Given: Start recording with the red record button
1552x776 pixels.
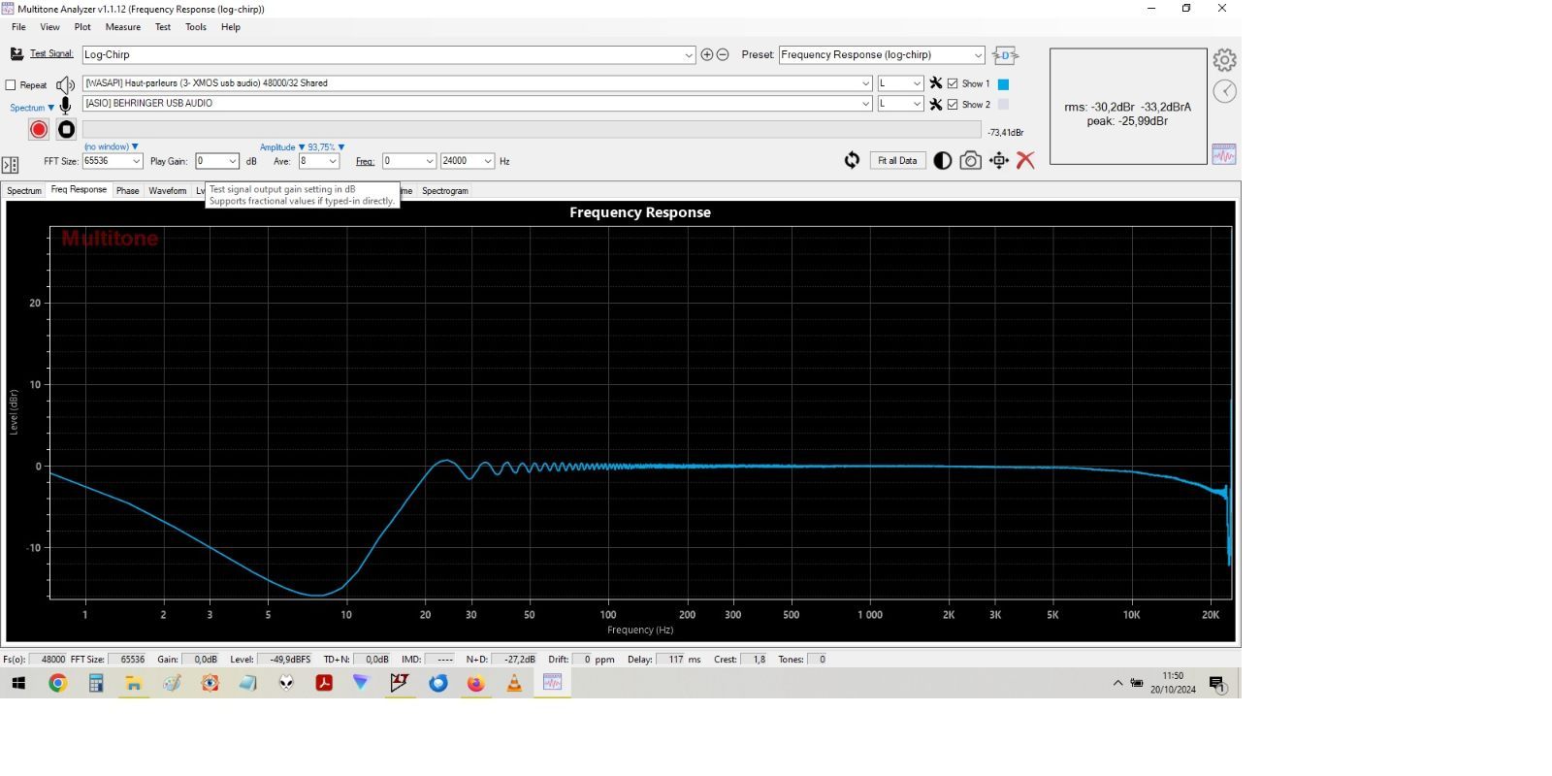Looking at the screenshot, I should coord(39,129).
